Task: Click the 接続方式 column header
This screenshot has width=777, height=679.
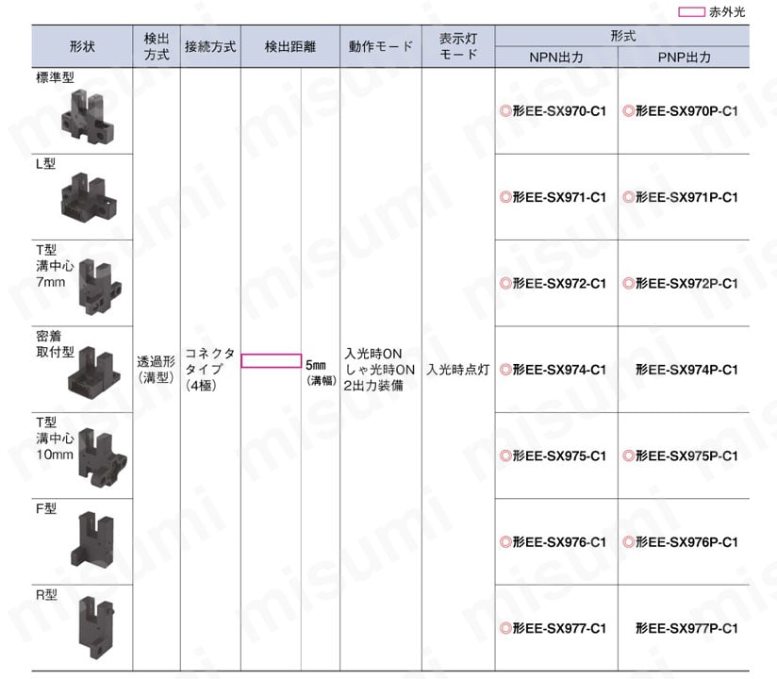Action: tap(210, 46)
